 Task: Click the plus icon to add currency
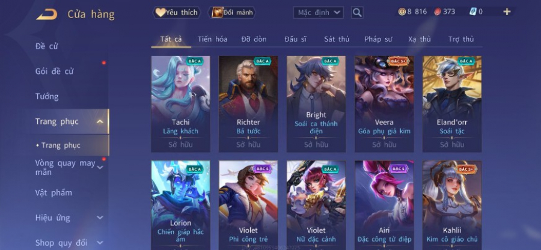click(x=507, y=12)
